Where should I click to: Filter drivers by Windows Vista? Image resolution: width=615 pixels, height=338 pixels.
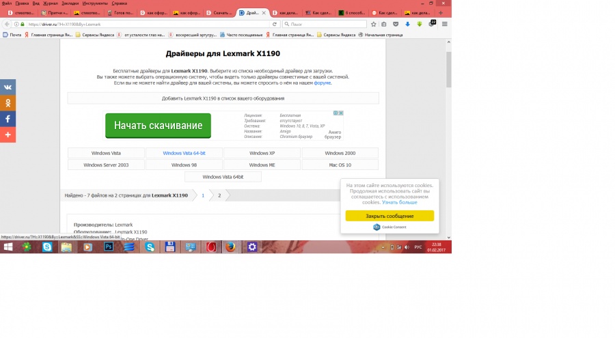(x=106, y=154)
